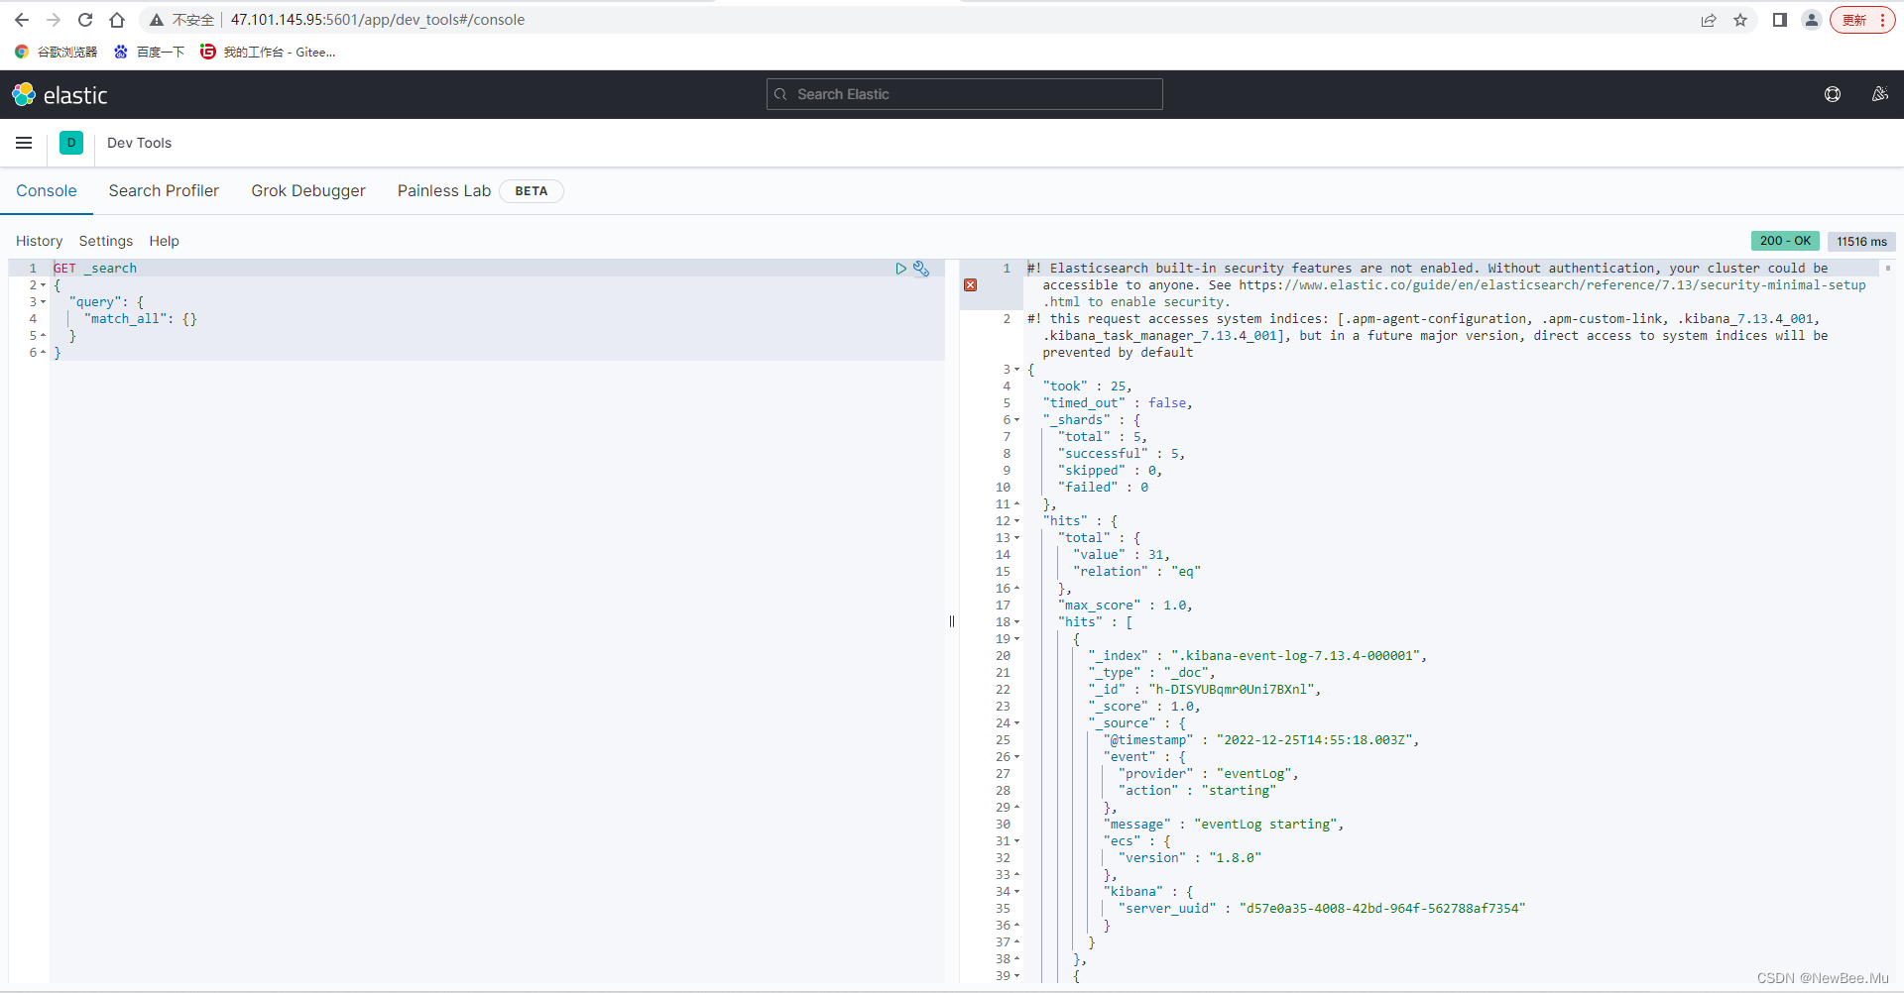Click the elastic logo

(x=59, y=95)
